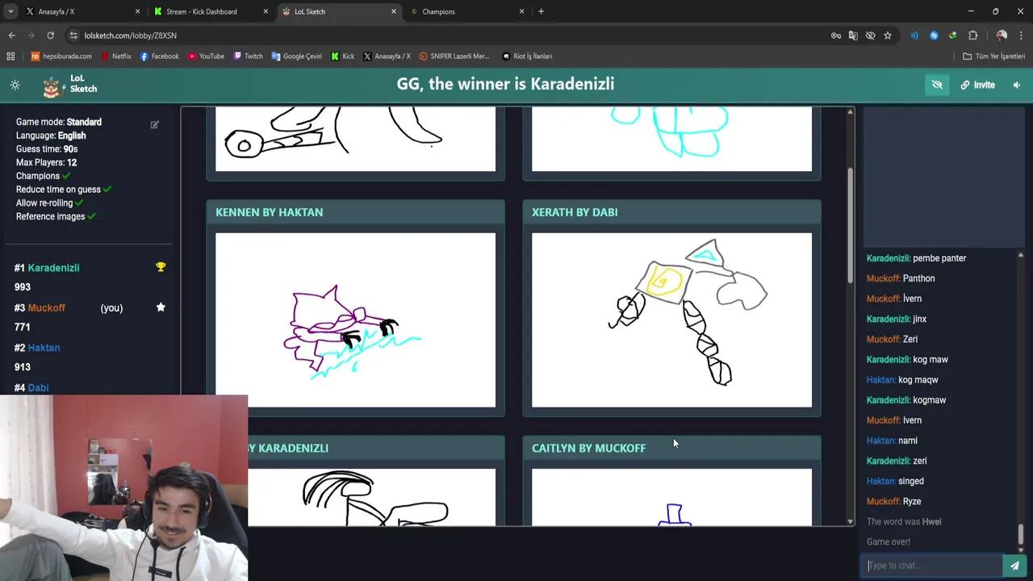Screen dimensions: 1033x581
Task: Open the blue sound-wave extension
Action: [914, 36]
